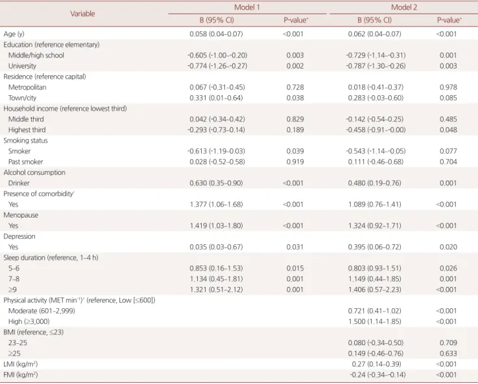Click 'Residence (reference capital)' heading
Image resolution: width=478 pixels, height=384 pixels.
45,76
